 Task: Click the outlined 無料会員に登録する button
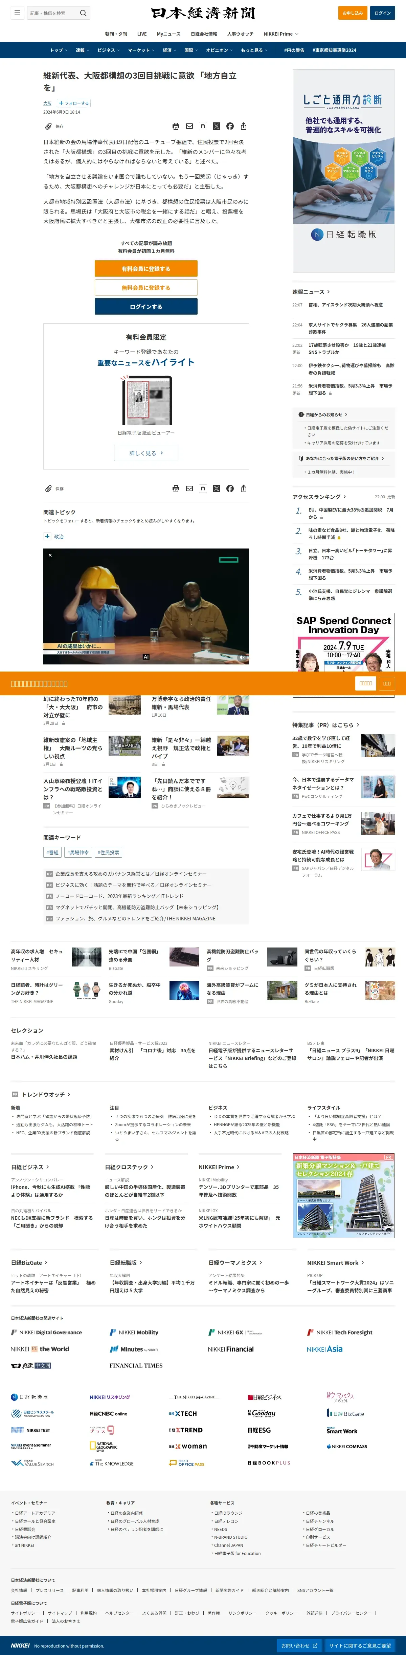146,288
